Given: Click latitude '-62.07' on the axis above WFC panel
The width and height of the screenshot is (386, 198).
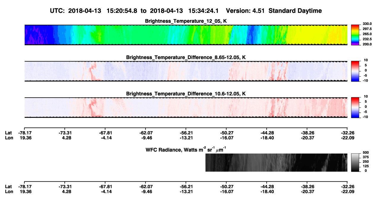Looking at the screenshot, I should pos(145,133).
